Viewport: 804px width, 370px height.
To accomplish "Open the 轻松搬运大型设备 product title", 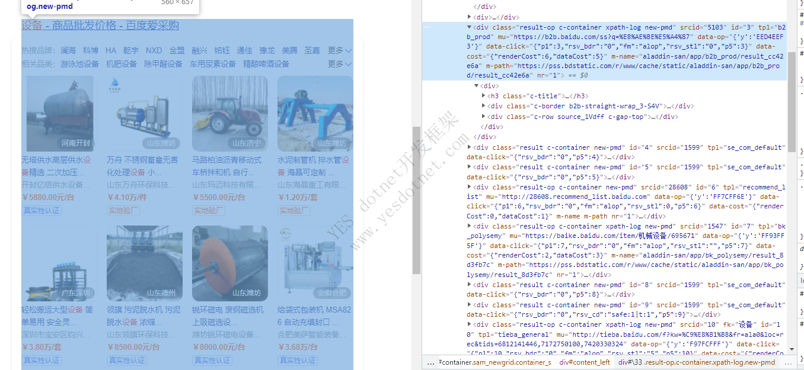I will [57, 316].
